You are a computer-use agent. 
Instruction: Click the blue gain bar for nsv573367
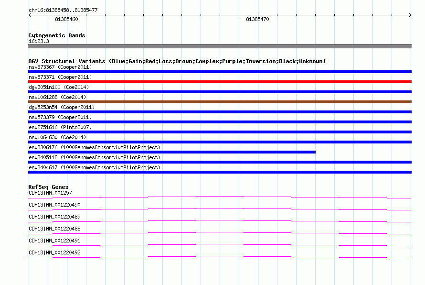(220, 72)
